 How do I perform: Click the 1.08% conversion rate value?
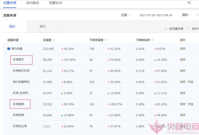(x=140, y=126)
